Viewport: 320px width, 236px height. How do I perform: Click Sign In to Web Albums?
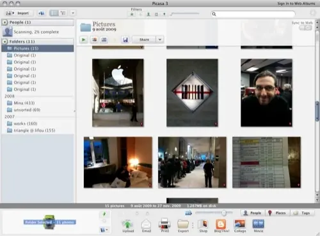tap(296, 4)
